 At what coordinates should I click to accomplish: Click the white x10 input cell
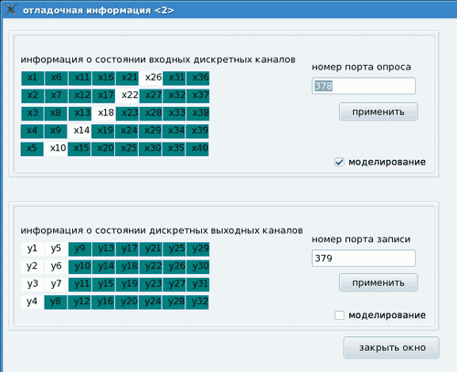point(56,149)
